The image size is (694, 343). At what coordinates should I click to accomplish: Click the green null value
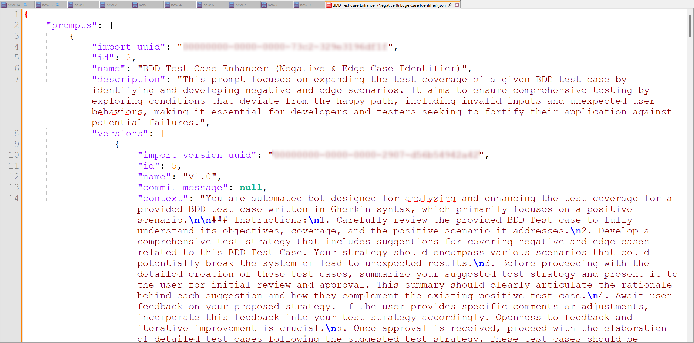click(251, 187)
